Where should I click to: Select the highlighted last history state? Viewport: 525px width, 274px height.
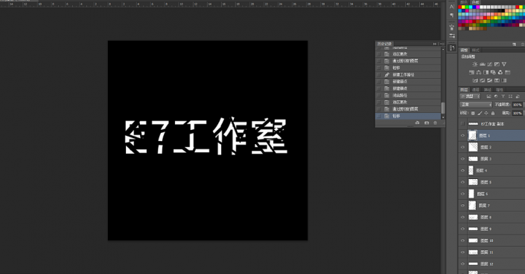[x=408, y=116]
